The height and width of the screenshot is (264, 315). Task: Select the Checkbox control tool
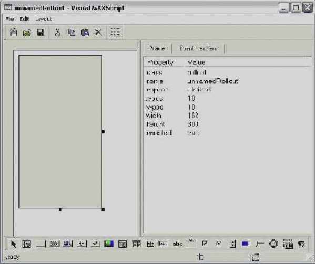coord(205,244)
